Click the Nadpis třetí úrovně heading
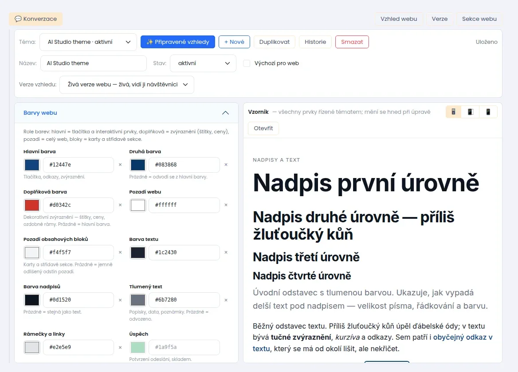The height and width of the screenshot is (372, 518). click(306, 257)
